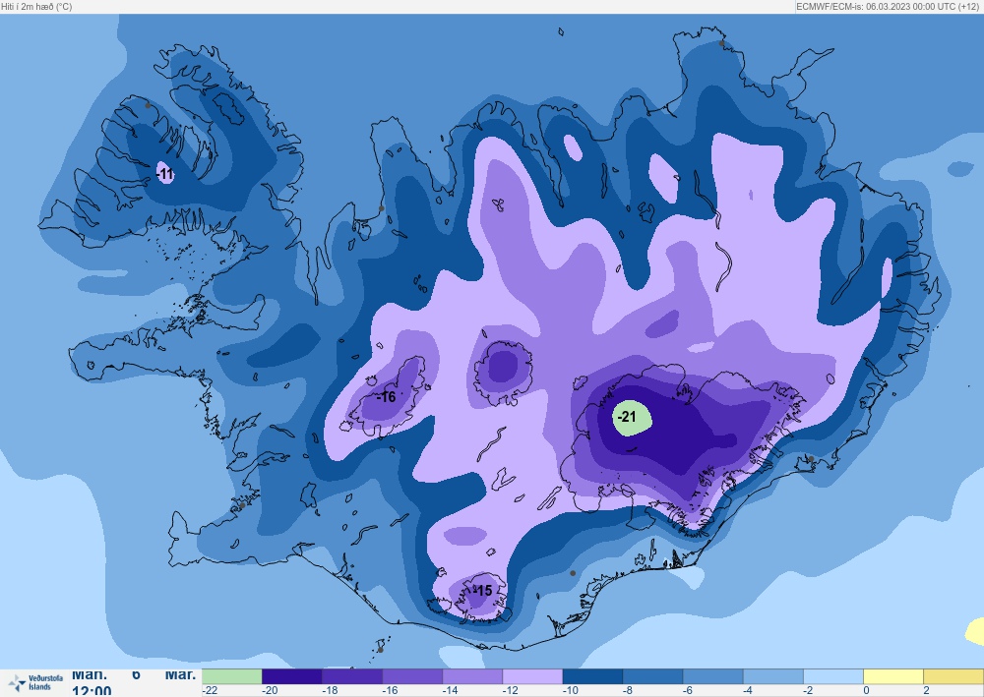Click the '-20' legend scale value
Viewport: 984px width, 697px height.
pyautogui.click(x=270, y=690)
